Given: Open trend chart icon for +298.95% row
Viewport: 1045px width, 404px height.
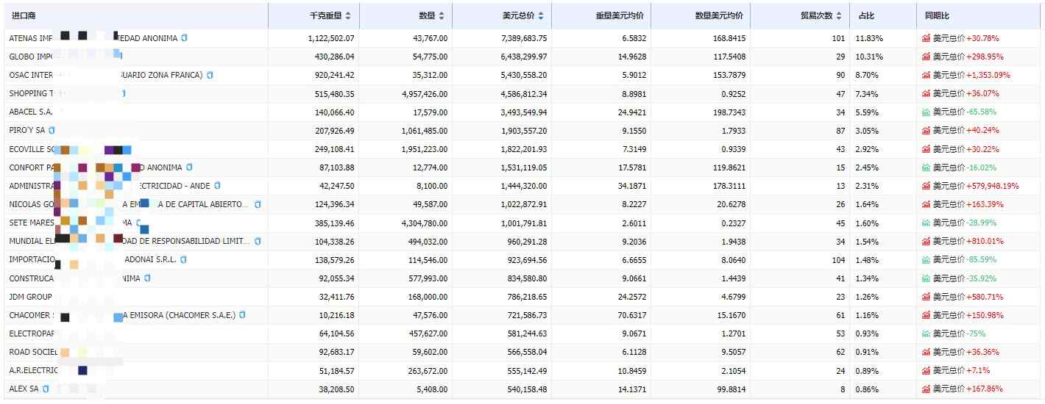Looking at the screenshot, I should 926,57.
